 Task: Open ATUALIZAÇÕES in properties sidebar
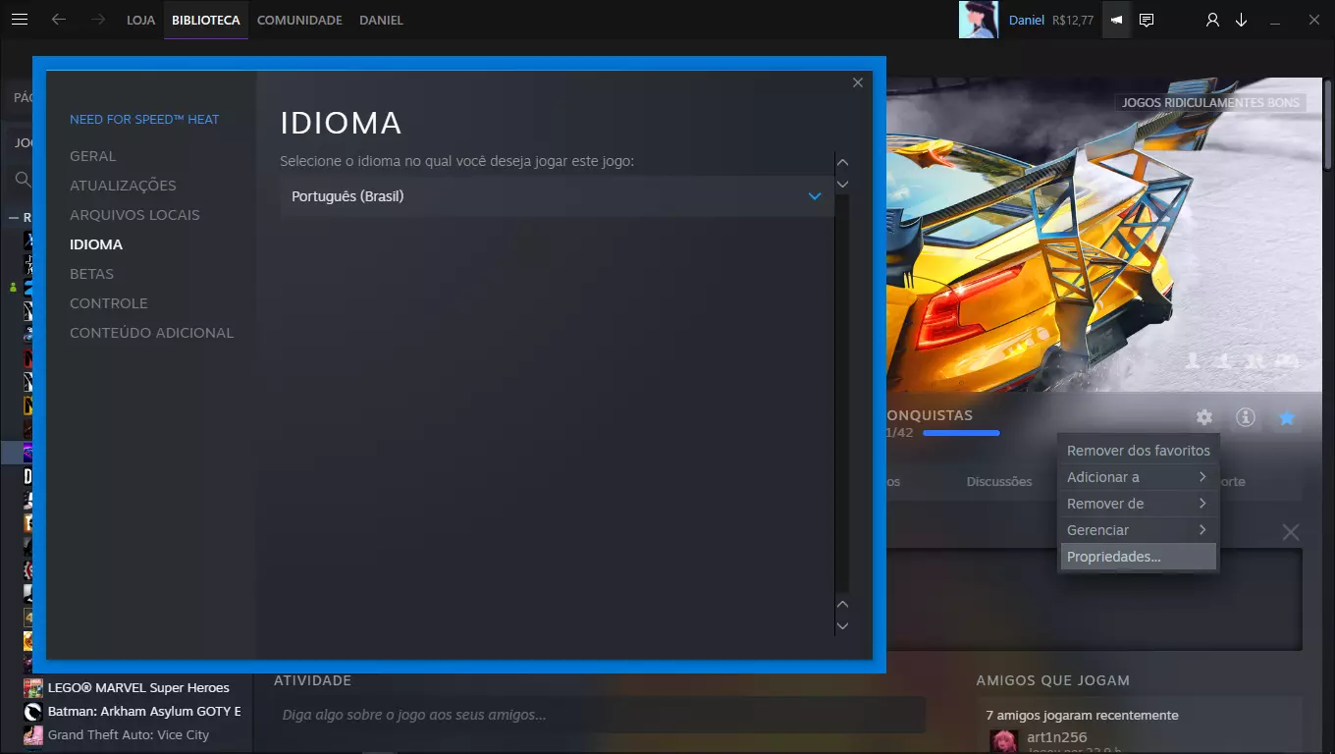click(123, 186)
